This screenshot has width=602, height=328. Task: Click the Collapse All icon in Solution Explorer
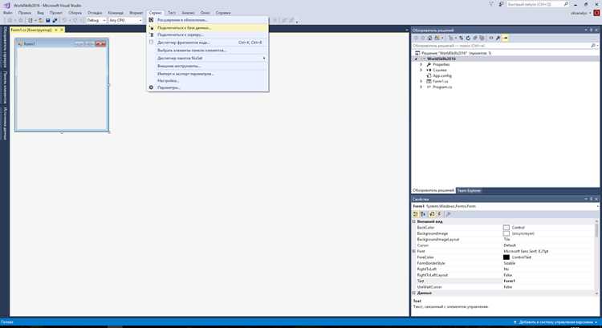point(475,38)
